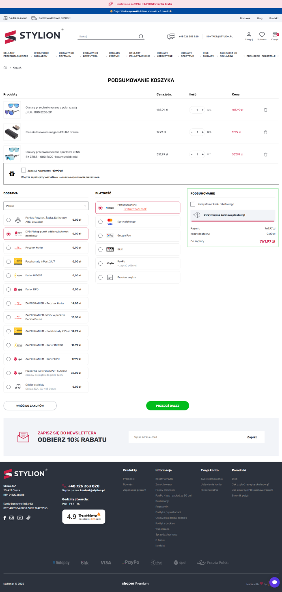
Task: Open the Blog link in top bar
Action: point(260,18)
